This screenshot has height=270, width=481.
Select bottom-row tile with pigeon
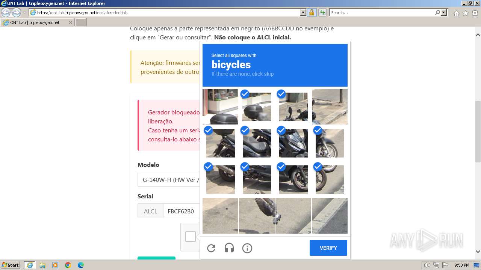[257, 216]
